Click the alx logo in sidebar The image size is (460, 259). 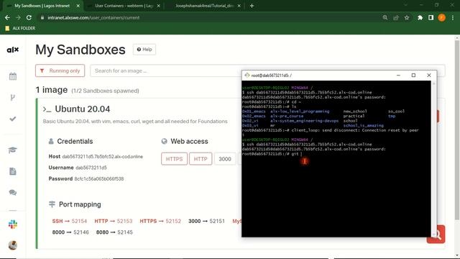pyautogui.click(x=13, y=50)
